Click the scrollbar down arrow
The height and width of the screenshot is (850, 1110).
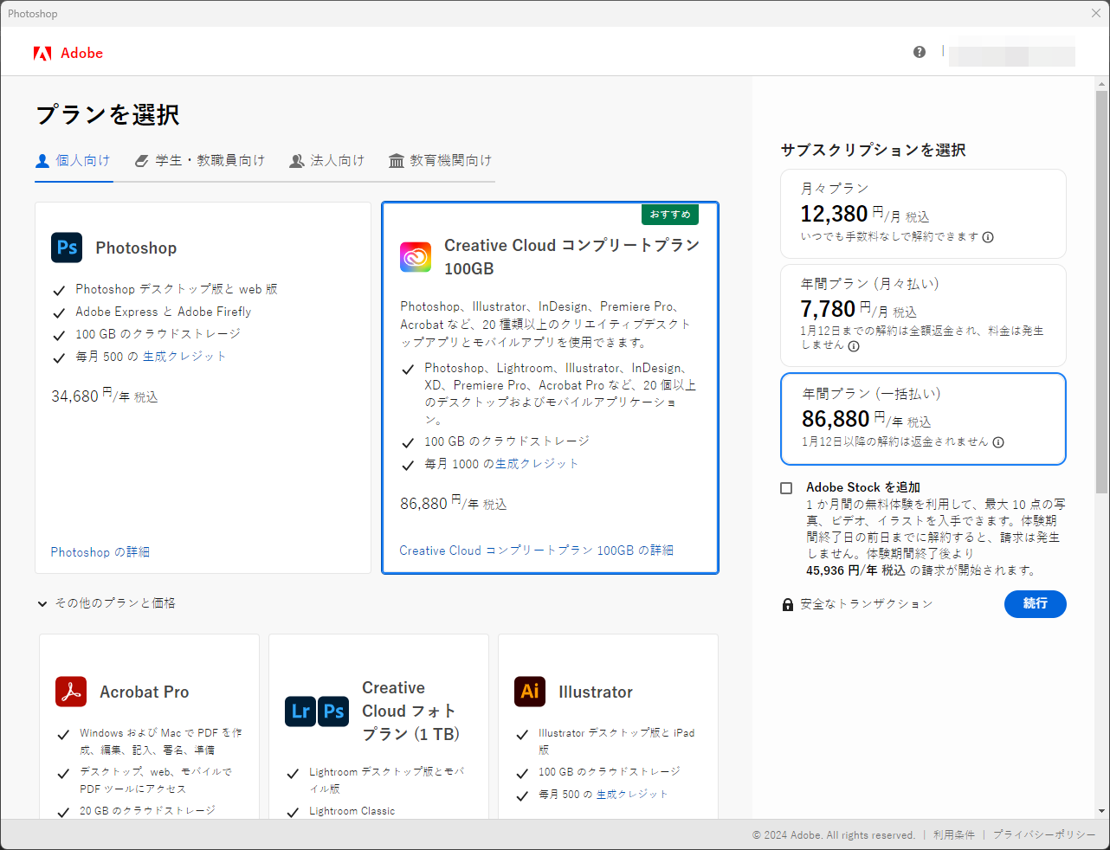click(x=1101, y=811)
